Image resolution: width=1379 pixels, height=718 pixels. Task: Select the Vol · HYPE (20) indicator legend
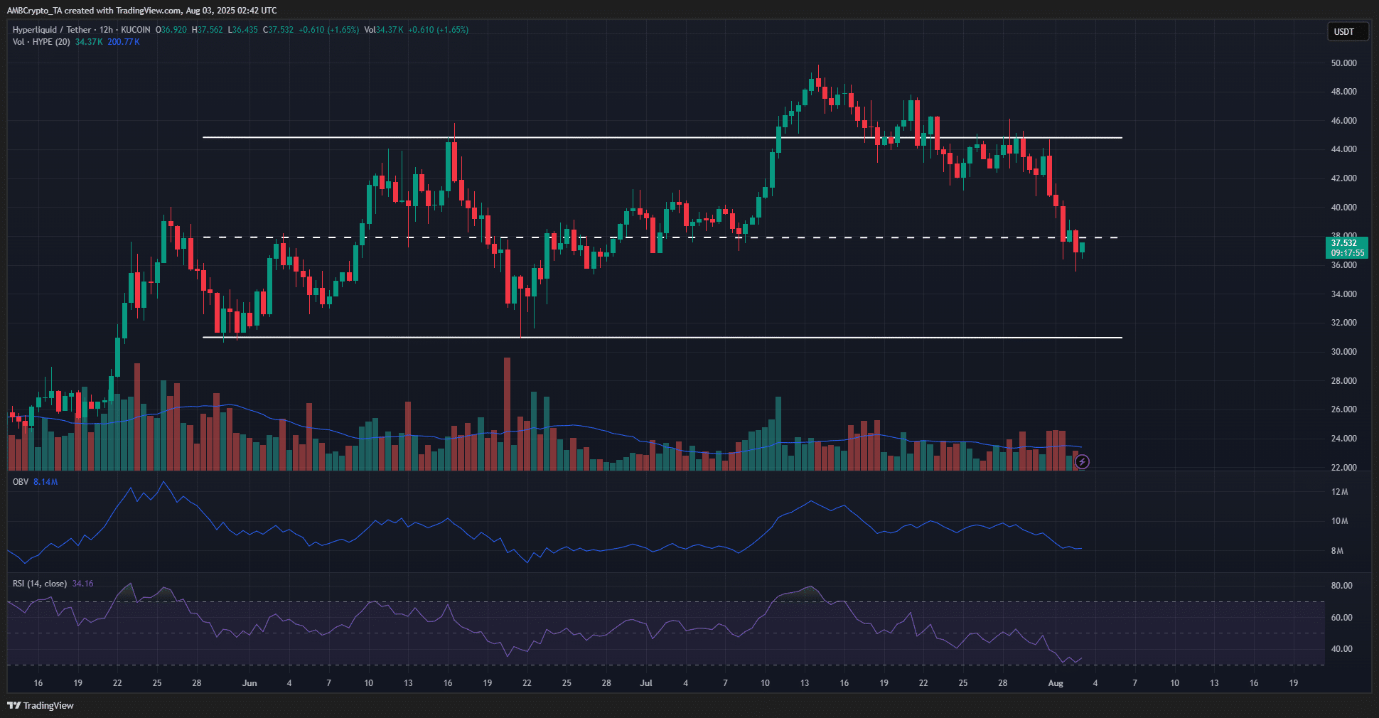[41, 42]
